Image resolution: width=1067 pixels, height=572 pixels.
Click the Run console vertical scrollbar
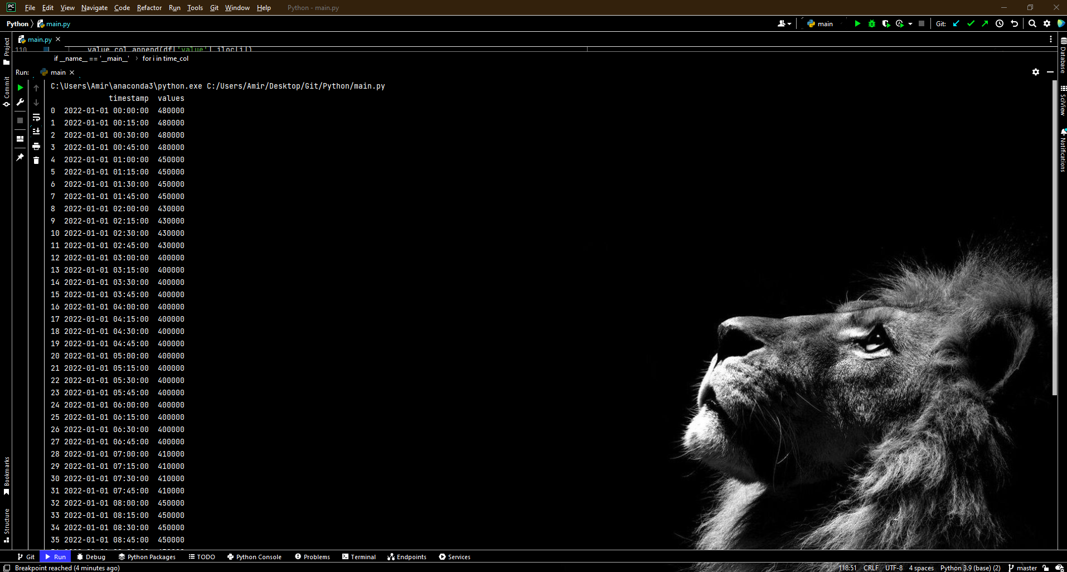pos(1054,237)
